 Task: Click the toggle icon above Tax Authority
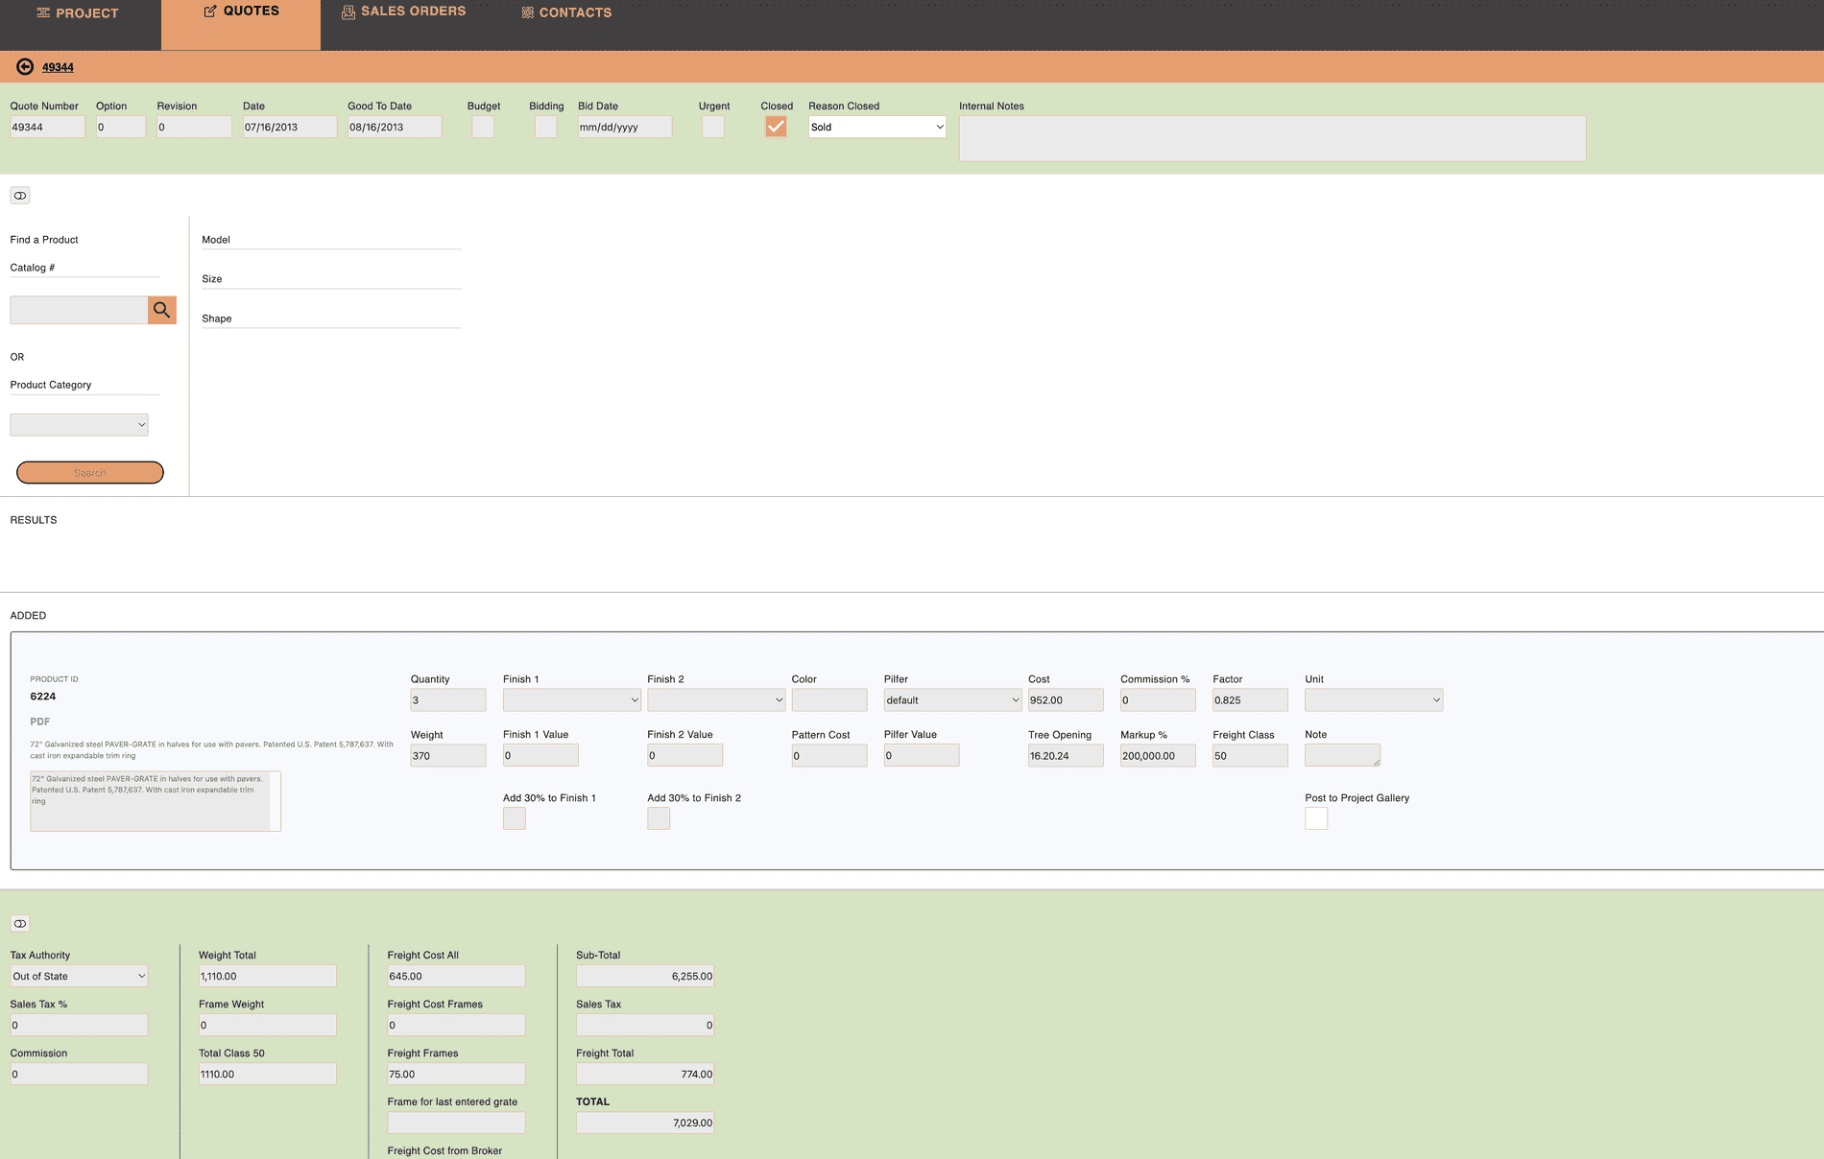[x=20, y=924]
